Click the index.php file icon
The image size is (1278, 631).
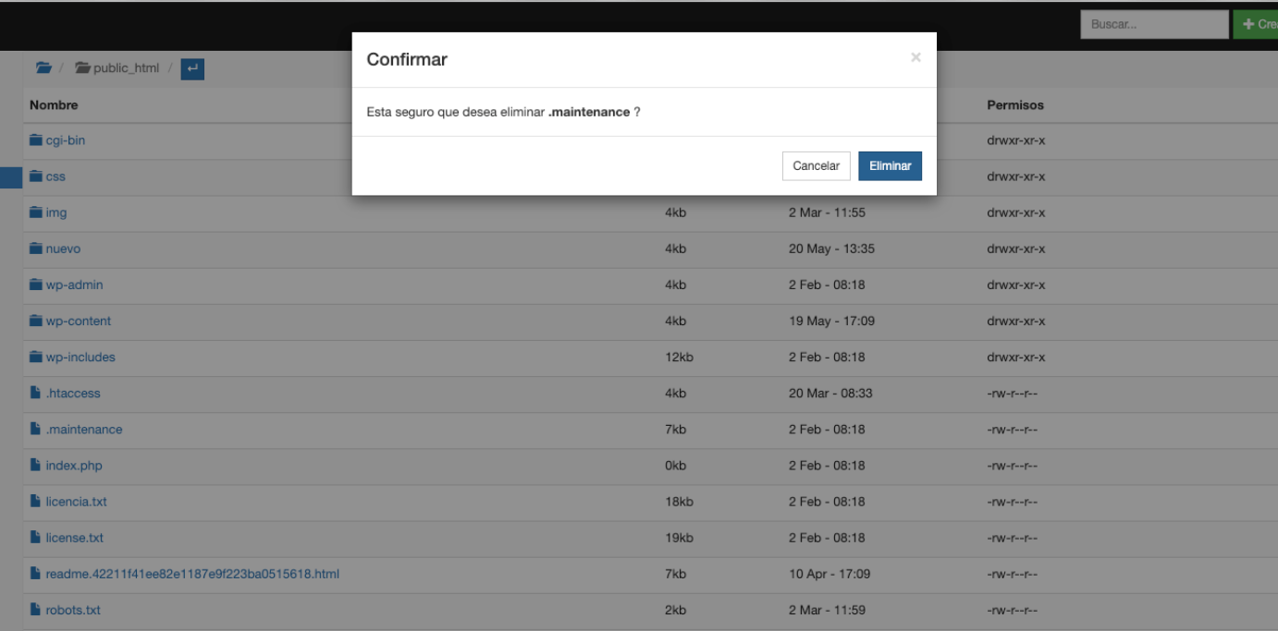[x=36, y=466]
